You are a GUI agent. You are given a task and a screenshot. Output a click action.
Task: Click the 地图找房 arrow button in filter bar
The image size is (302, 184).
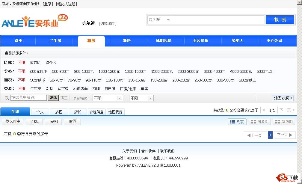[283, 98]
